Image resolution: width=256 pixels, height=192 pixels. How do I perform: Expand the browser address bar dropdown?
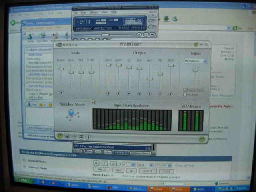pos(228,28)
